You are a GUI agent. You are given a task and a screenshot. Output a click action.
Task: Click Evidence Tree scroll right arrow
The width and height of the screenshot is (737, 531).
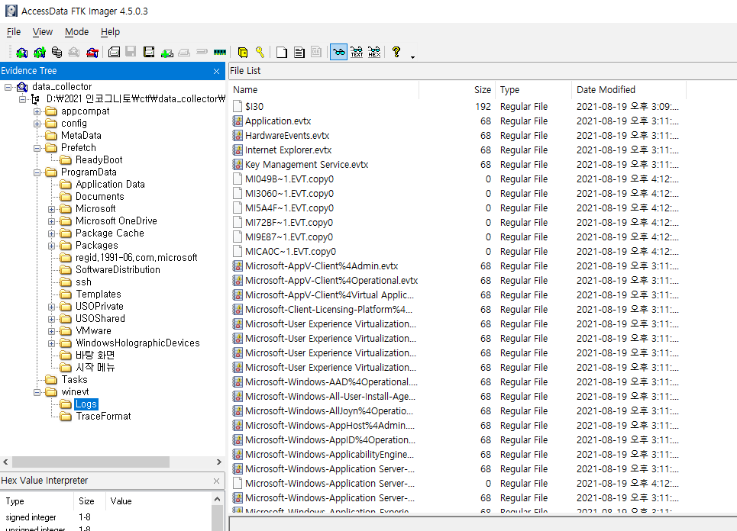(218, 462)
